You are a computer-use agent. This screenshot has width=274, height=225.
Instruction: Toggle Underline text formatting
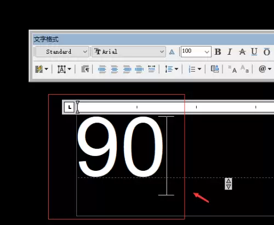254,52
